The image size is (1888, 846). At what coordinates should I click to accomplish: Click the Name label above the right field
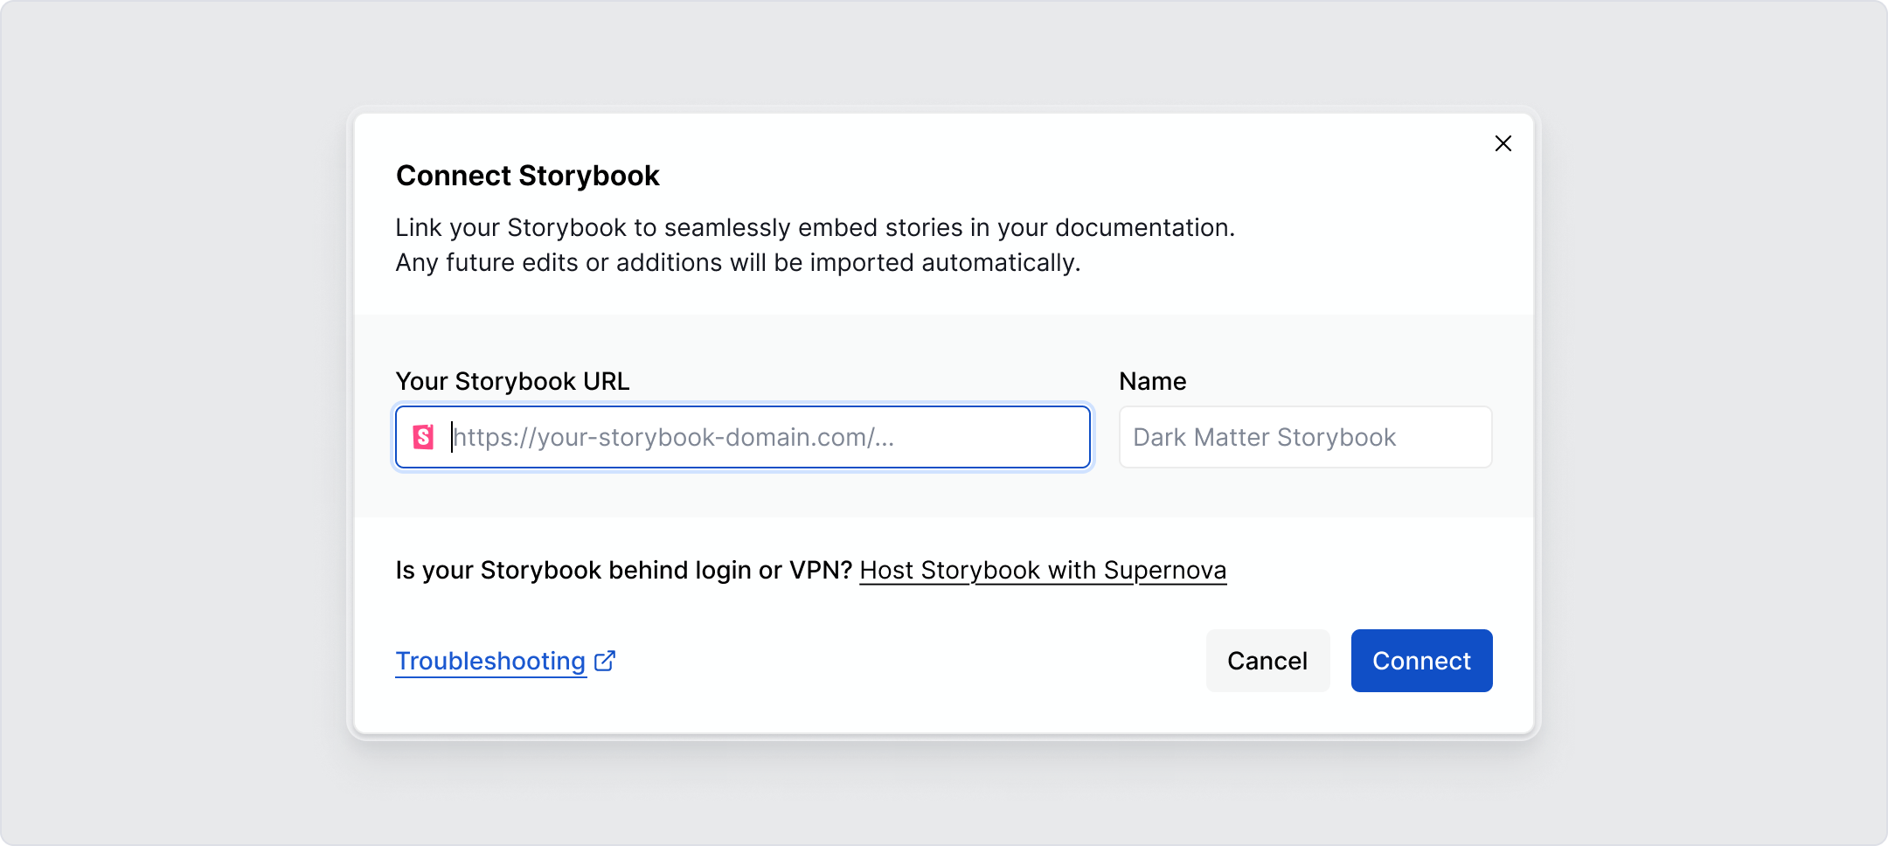[1153, 381]
